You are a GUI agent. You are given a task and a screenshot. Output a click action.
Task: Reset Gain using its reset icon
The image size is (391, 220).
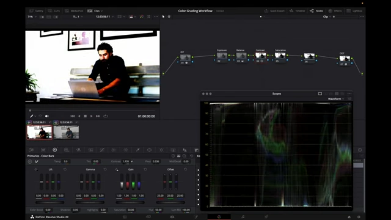145,169
